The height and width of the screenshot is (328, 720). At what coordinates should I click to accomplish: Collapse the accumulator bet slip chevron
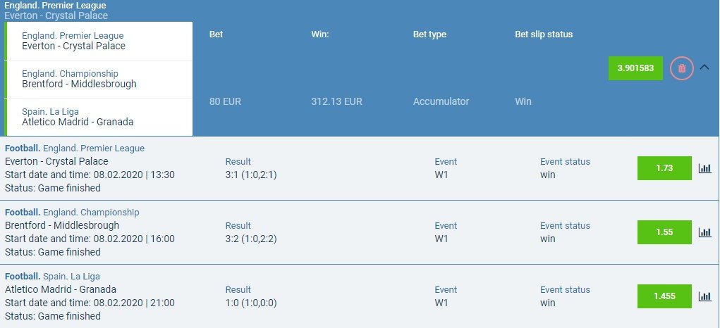705,68
